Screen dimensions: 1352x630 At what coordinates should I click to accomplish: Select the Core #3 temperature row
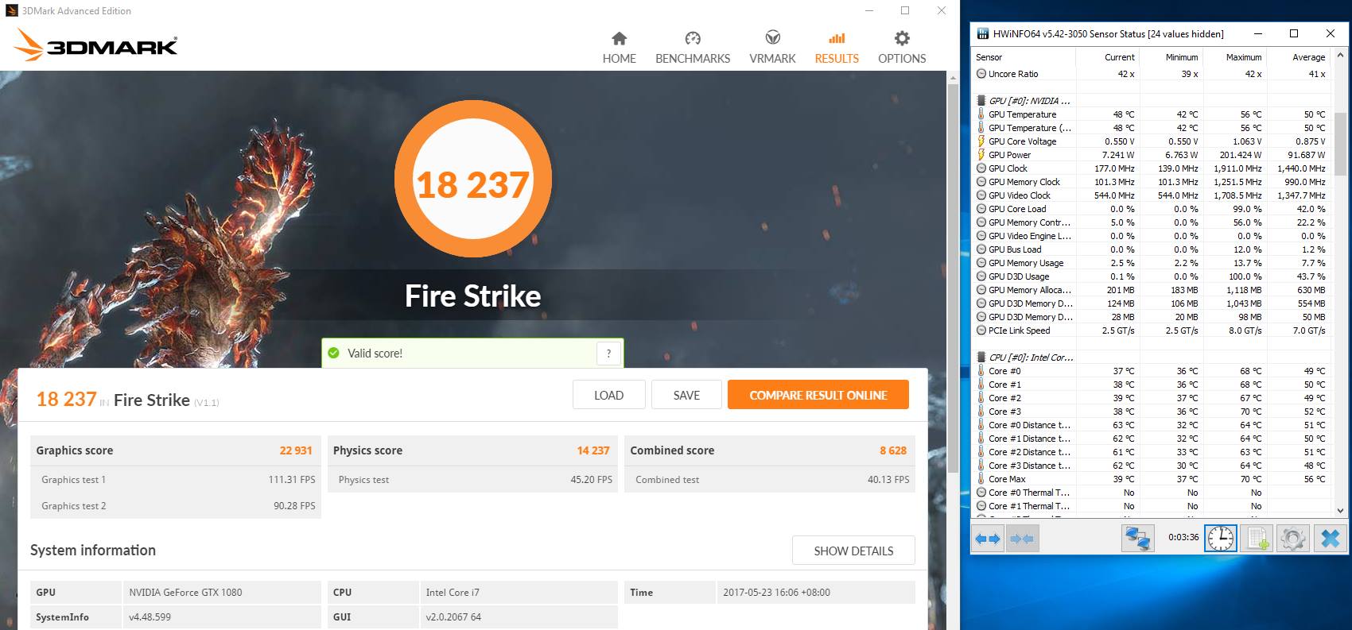(1152, 412)
